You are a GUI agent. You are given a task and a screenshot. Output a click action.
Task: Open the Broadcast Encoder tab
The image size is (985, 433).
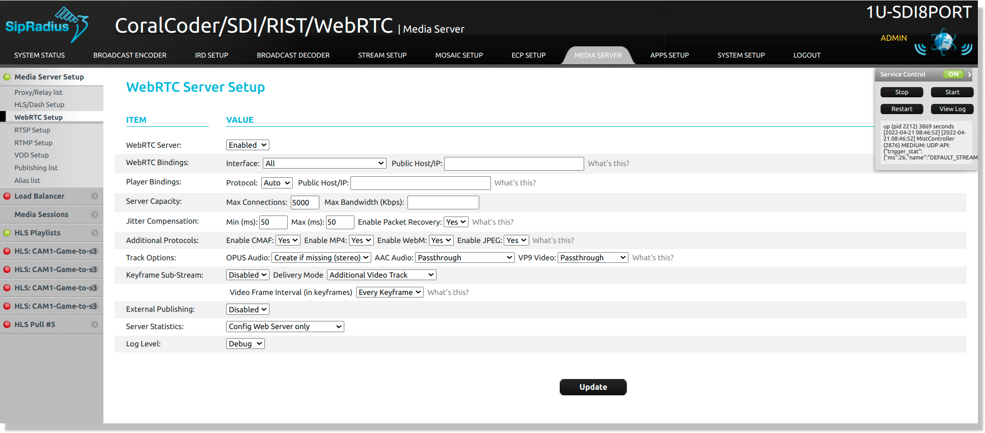pos(130,55)
